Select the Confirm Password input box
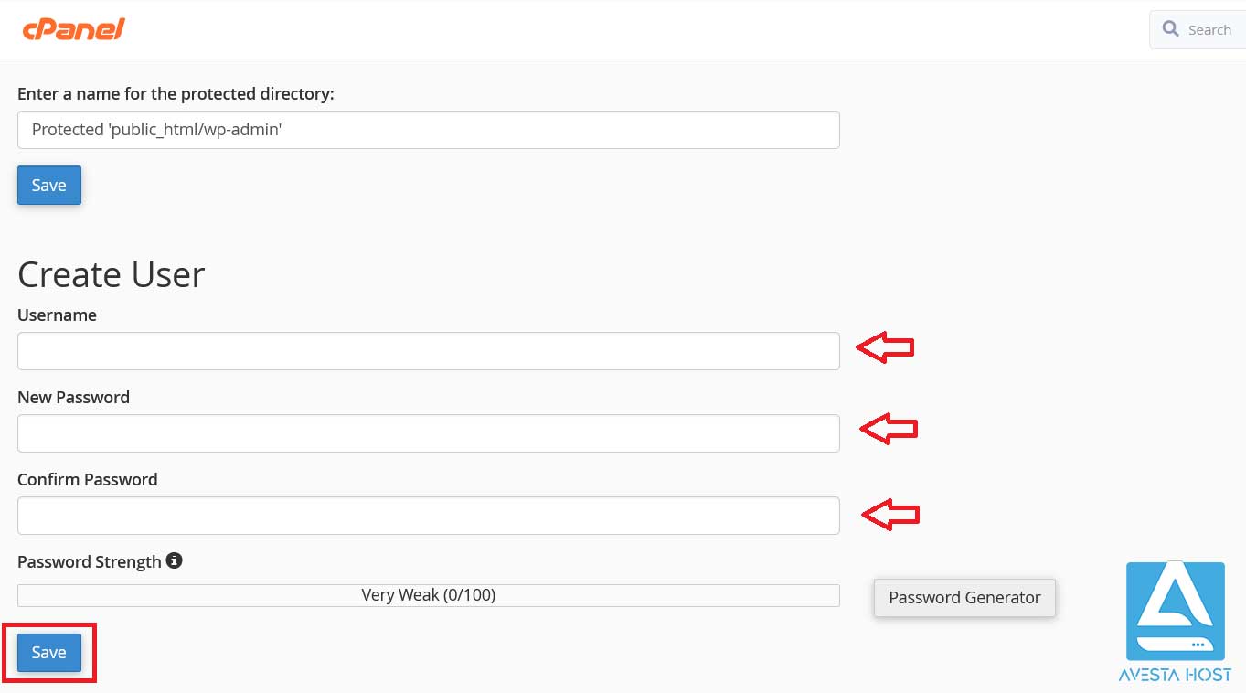 (x=428, y=516)
